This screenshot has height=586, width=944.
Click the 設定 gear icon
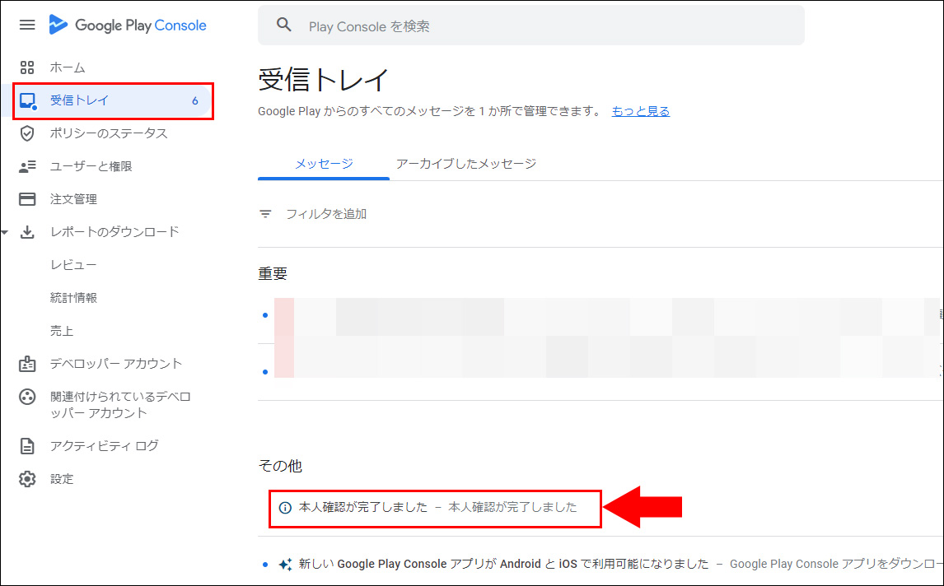pyautogui.click(x=27, y=479)
